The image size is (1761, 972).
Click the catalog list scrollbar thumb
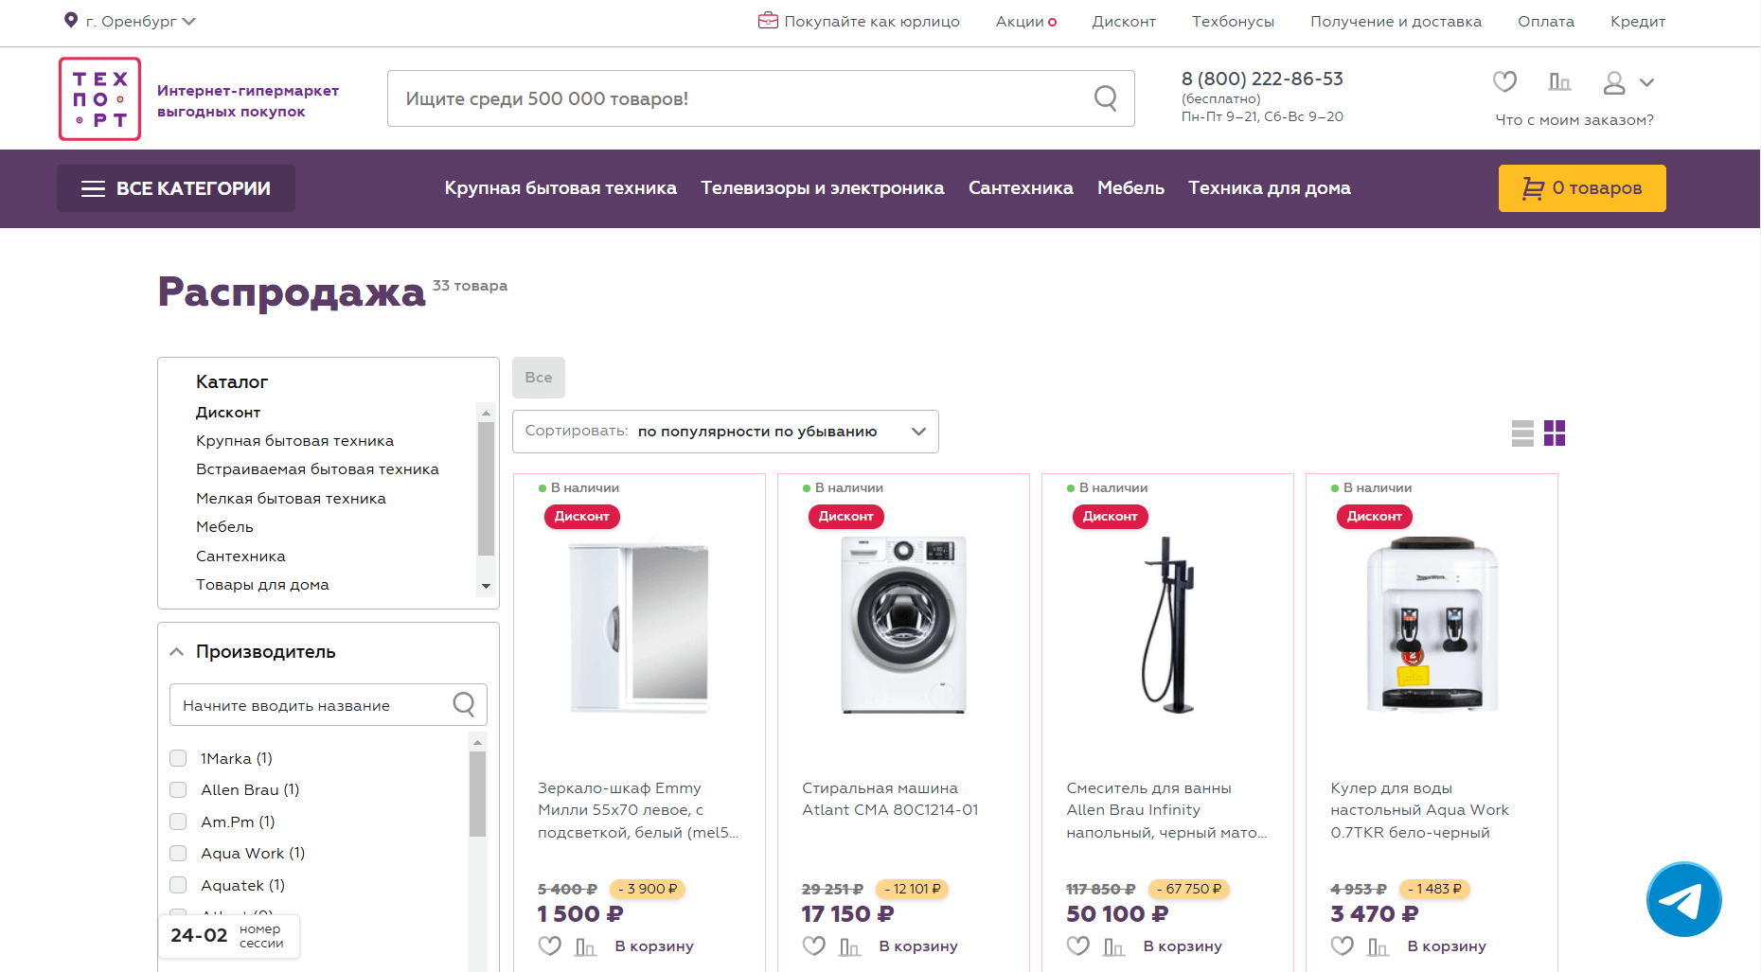[486, 487]
